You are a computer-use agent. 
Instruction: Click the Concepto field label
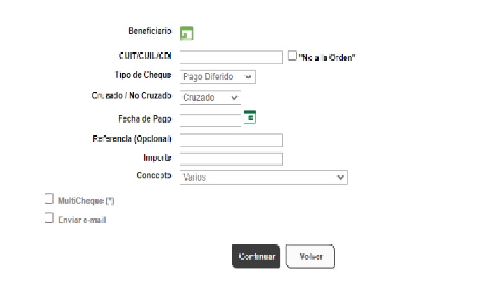[x=154, y=175]
